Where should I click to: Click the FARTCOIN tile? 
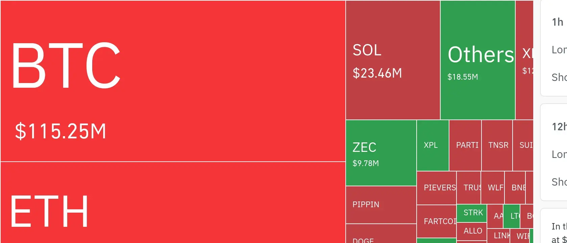(436, 221)
